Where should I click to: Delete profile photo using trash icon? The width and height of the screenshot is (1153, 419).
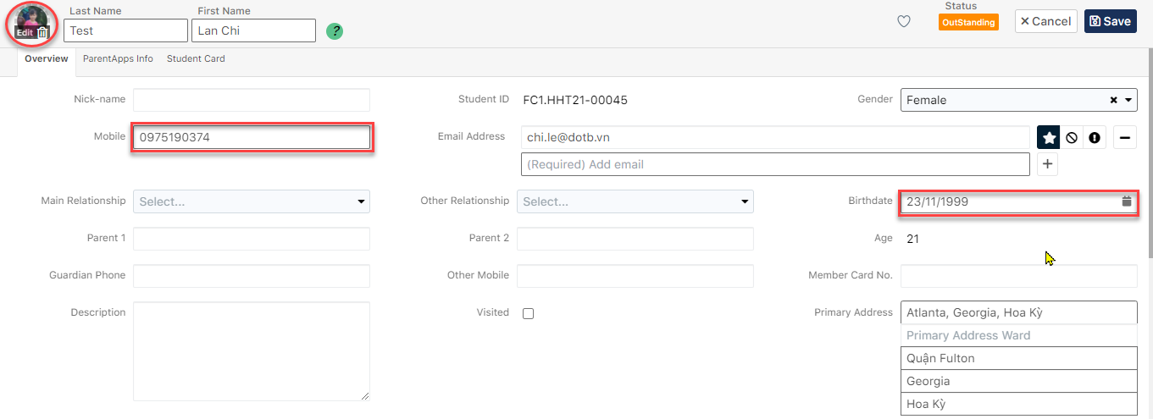43,32
